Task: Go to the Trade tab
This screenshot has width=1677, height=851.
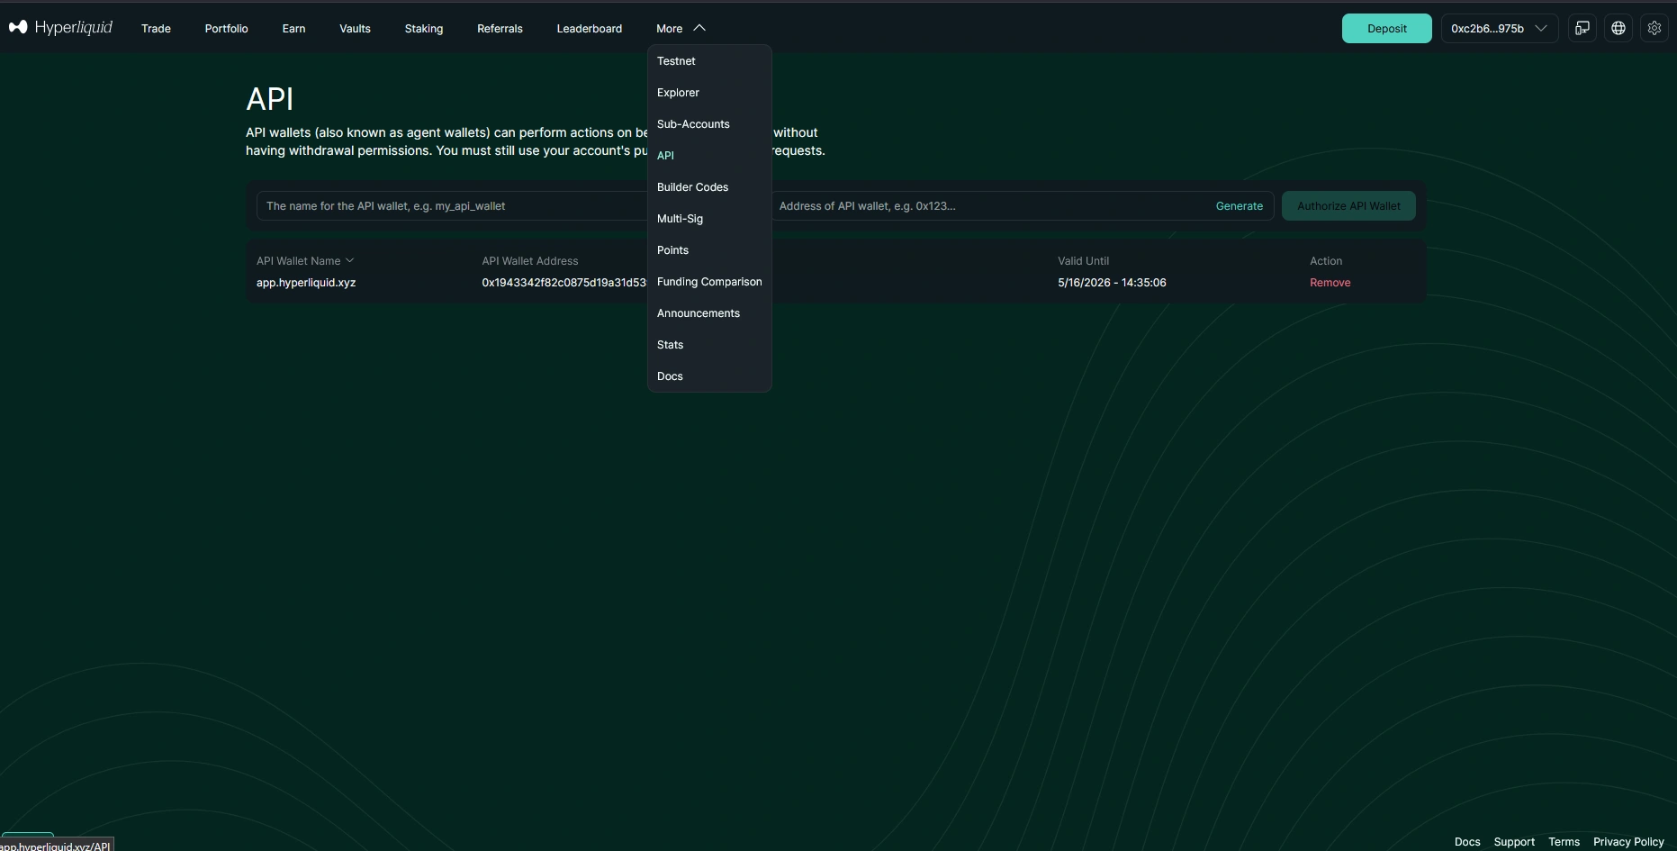Action: click(x=156, y=29)
